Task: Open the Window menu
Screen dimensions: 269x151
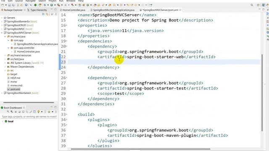Action: point(71,1)
